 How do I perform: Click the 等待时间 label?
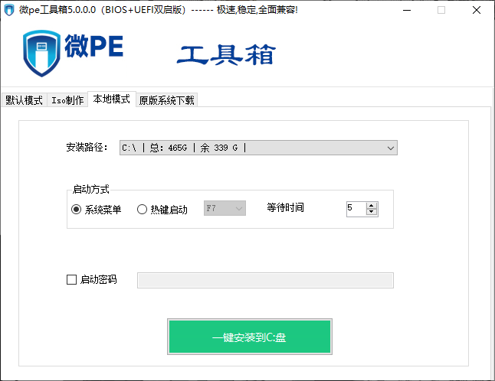285,207
